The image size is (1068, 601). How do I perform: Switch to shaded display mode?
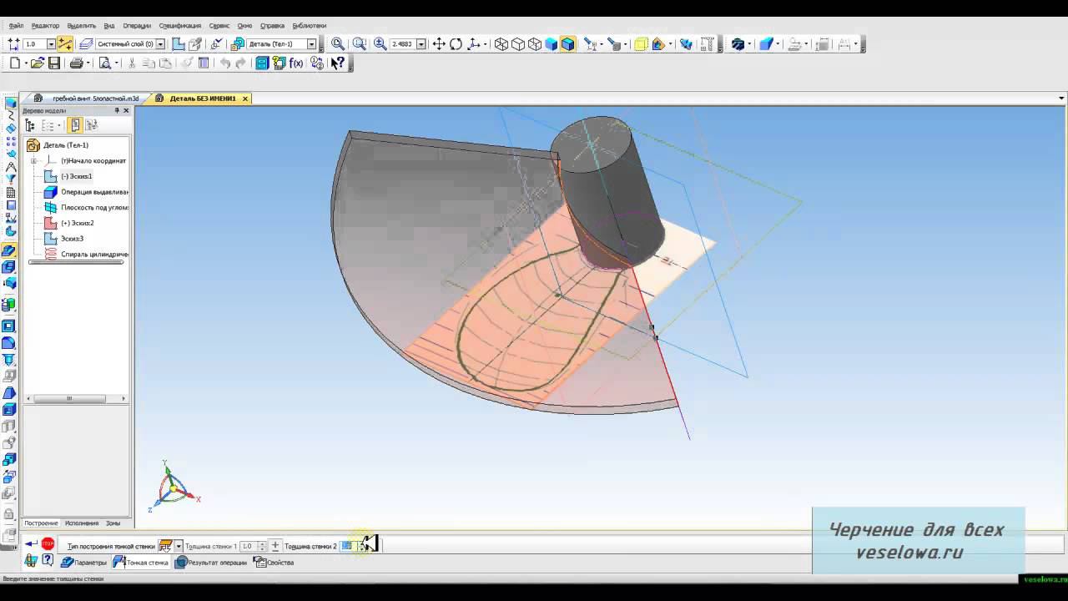click(552, 44)
